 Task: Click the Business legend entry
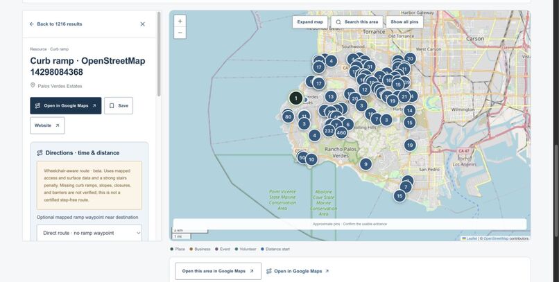(200, 249)
